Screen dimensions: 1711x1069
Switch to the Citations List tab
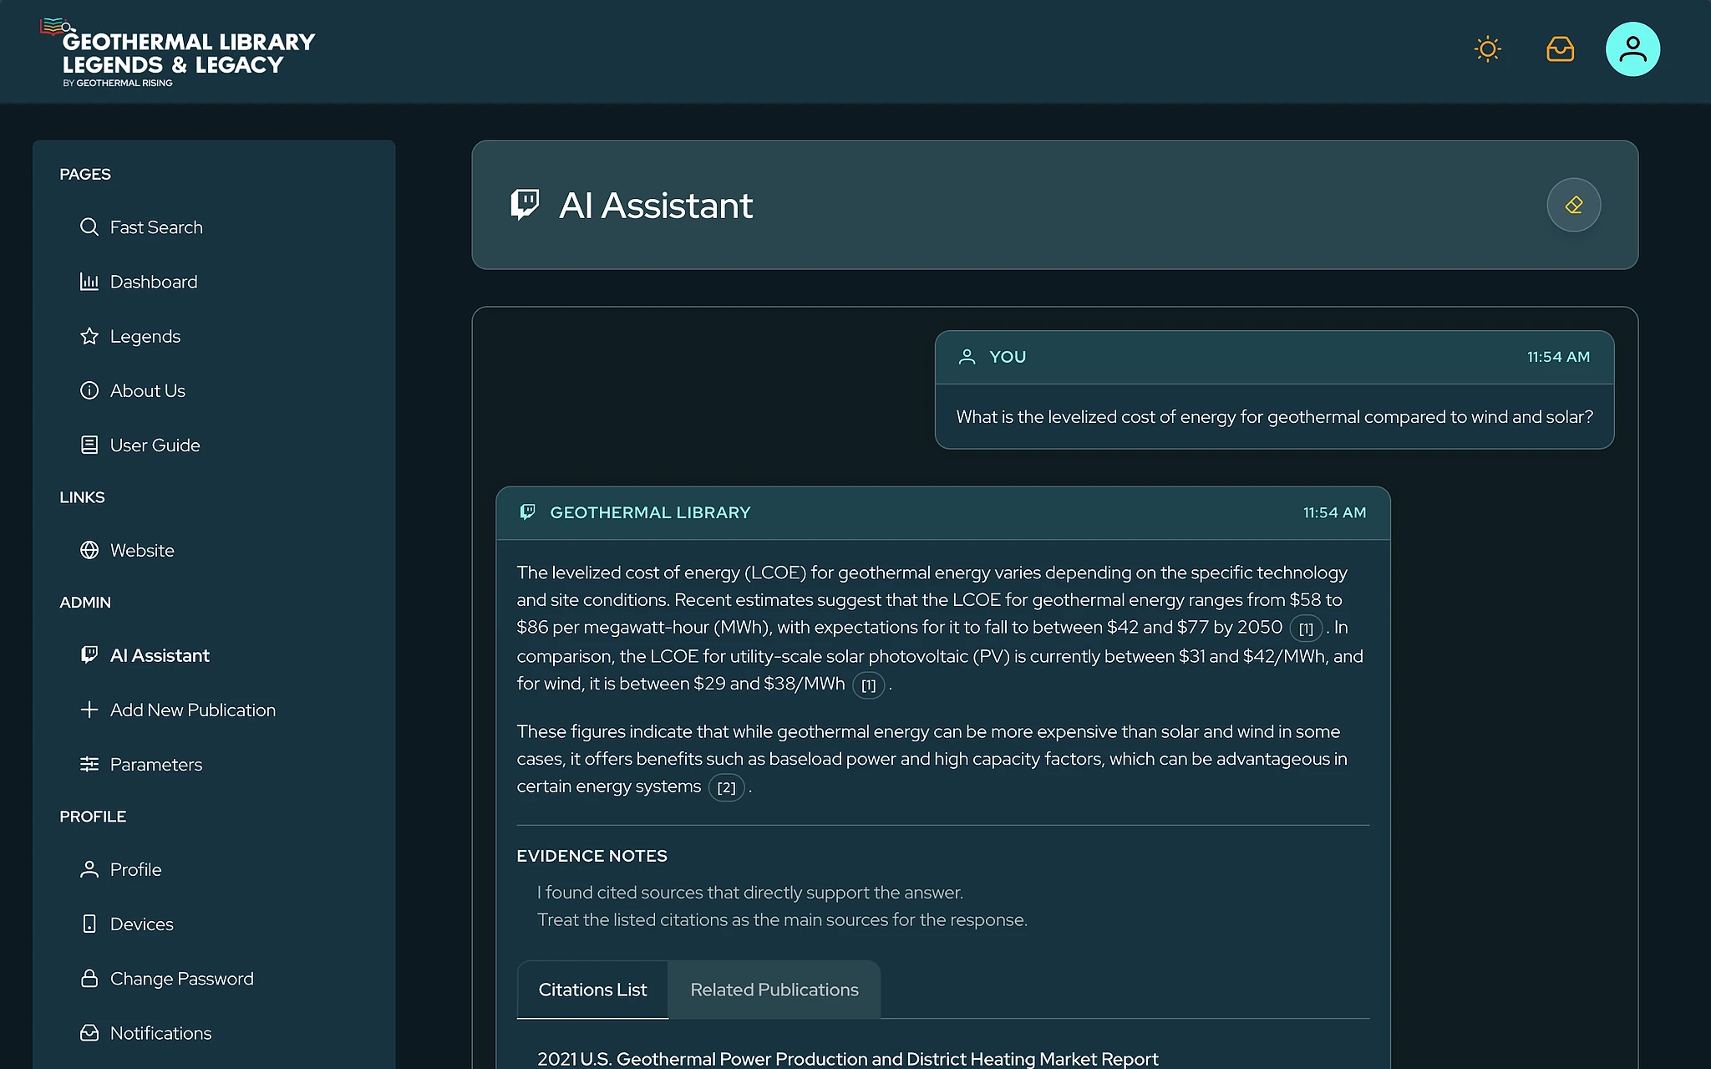[592, 990]
